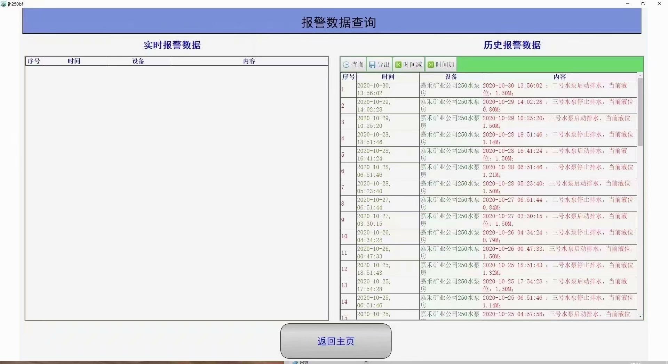The width and height of the screenshot is (668, 364).
Task: Select row 10 content cell for 2020-10-26 04:34:24
Action: point(559,236)
